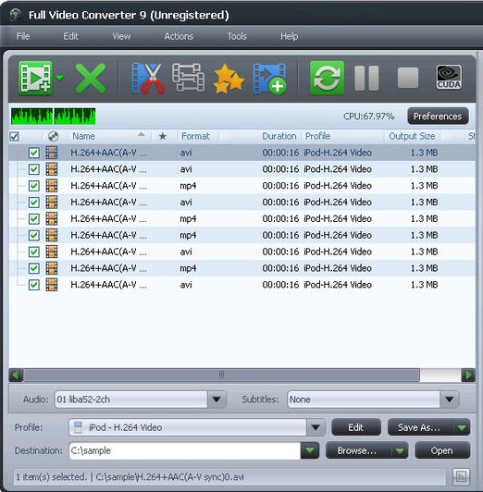Click the Preferences button

point(438,117)
